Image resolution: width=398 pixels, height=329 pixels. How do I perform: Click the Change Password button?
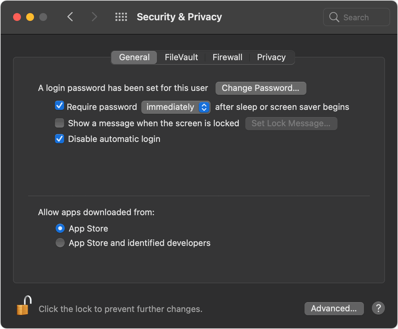click(261, 88)
